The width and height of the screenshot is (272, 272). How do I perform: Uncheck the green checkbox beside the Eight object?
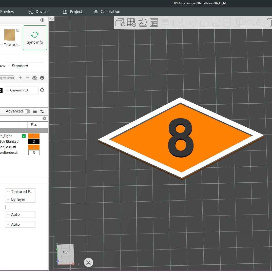24,136
